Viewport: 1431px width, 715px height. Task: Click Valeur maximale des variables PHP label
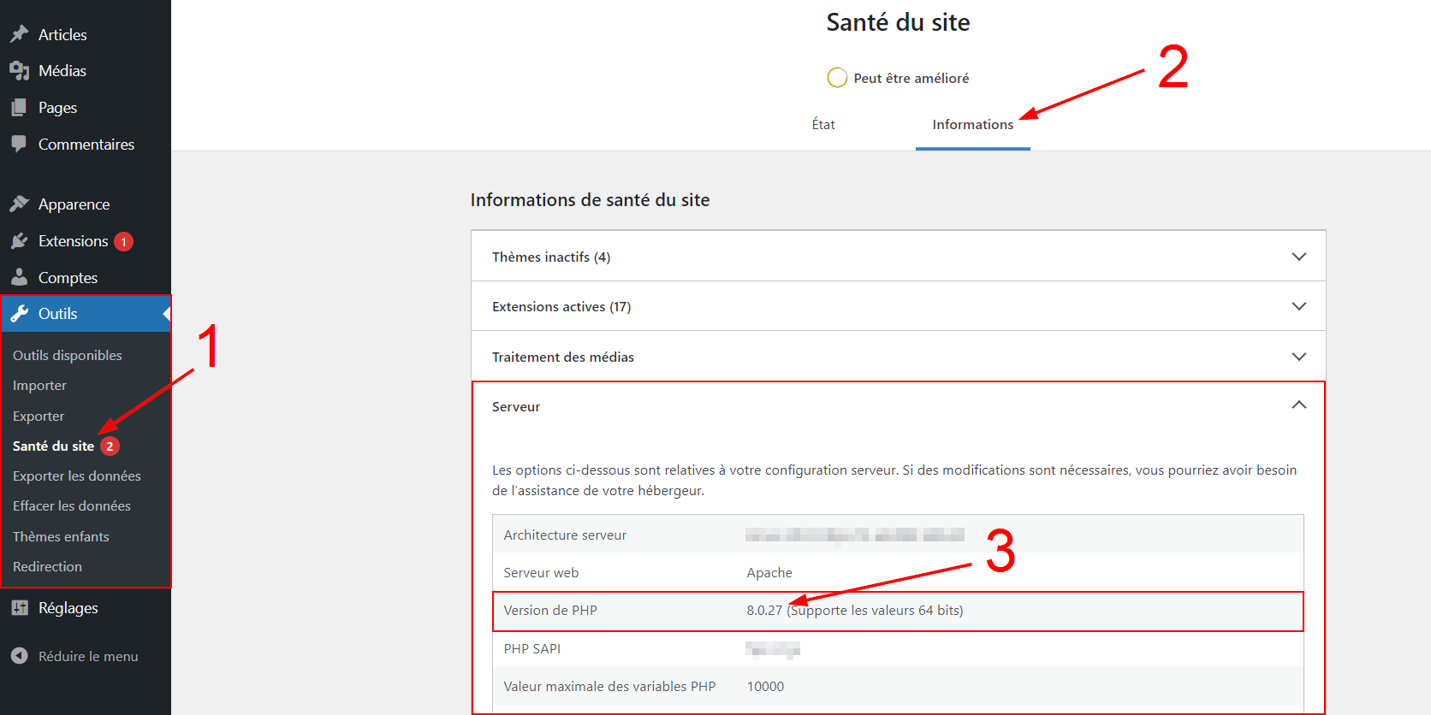point(609,687)
